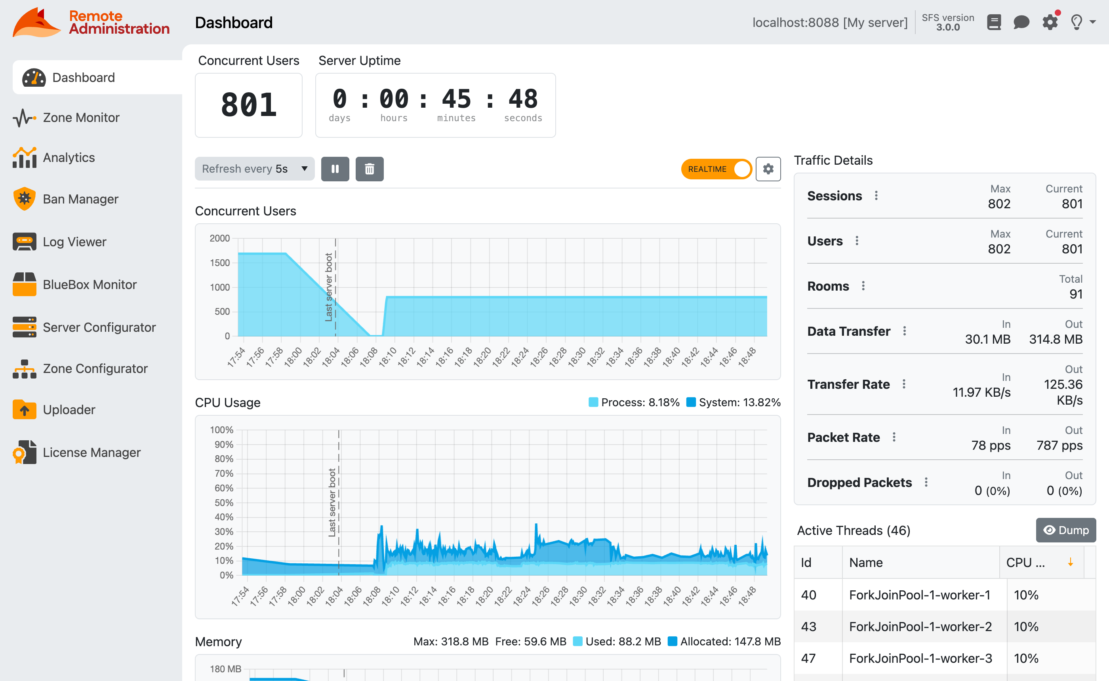Image resolution: width=1109 pixels, height=681 pixels.
Task: Open the Zone Configurator section
Action: [x=95, y=368]
